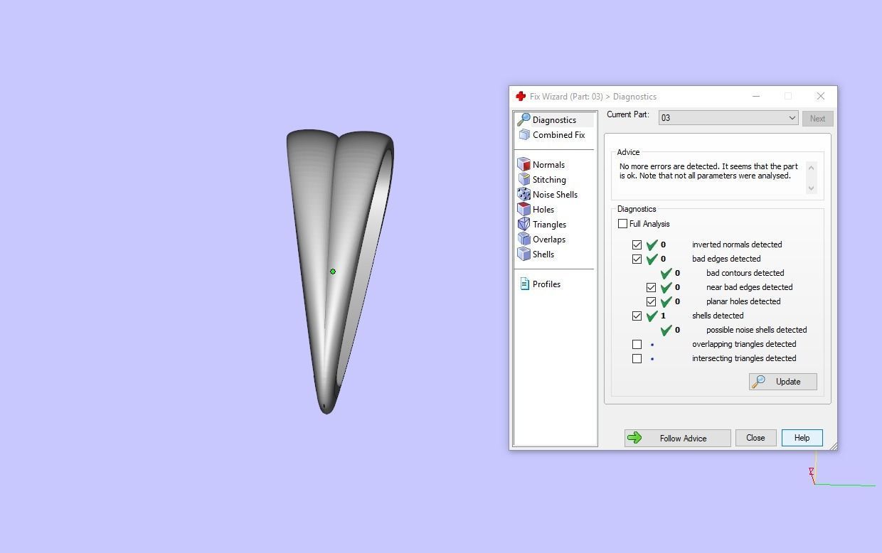Click the possible noise shells detected label
The width and height of the screenshot is (882, 553).
coord(756,330)
